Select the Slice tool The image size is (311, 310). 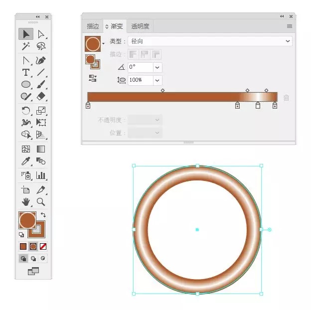(41, 190)
